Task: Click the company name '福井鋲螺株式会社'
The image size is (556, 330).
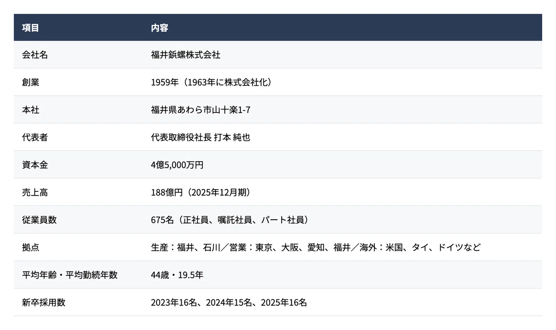Action: click(185, 55)
